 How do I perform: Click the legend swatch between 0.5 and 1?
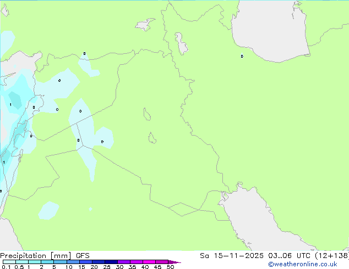(x=22, y=262)
